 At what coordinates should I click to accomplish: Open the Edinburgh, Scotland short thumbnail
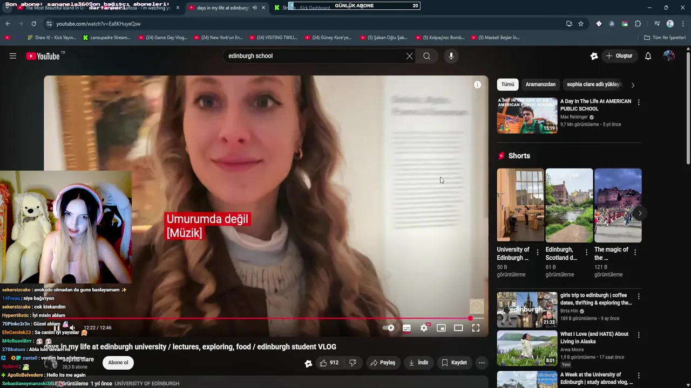569,205
